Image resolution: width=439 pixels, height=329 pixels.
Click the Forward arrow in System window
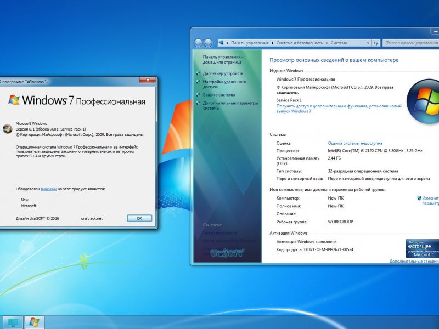208,43
